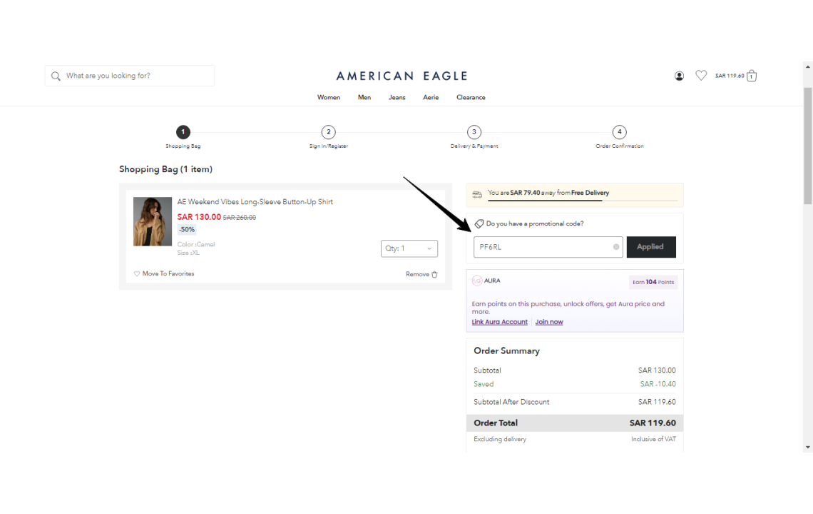813x514 pixels.
Task: Select step 4 Order Confirmation
Action: point(619,132)
